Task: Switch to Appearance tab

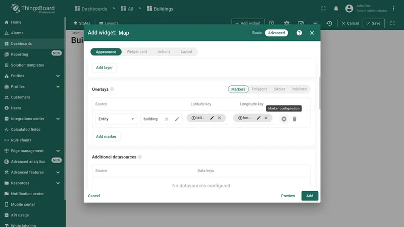Action: (106, 52)
